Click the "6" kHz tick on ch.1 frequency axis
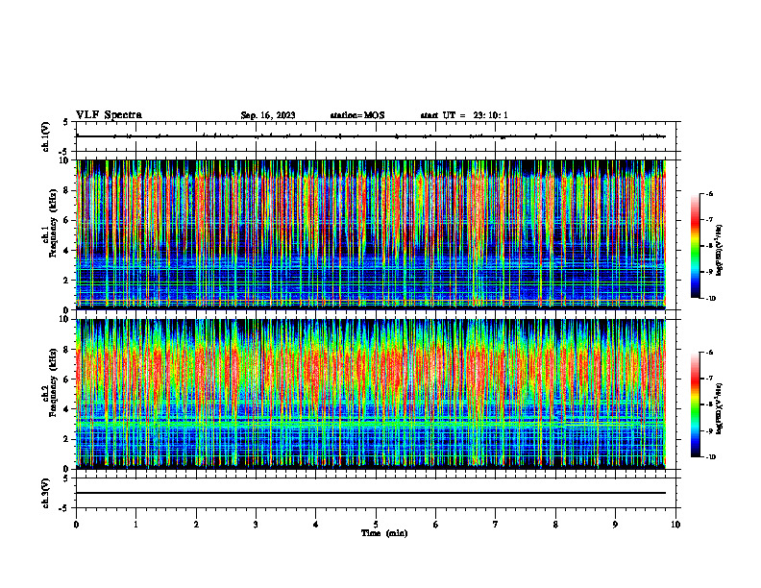Viewport: 761px width, 588px height. click(x=67, y=220)
